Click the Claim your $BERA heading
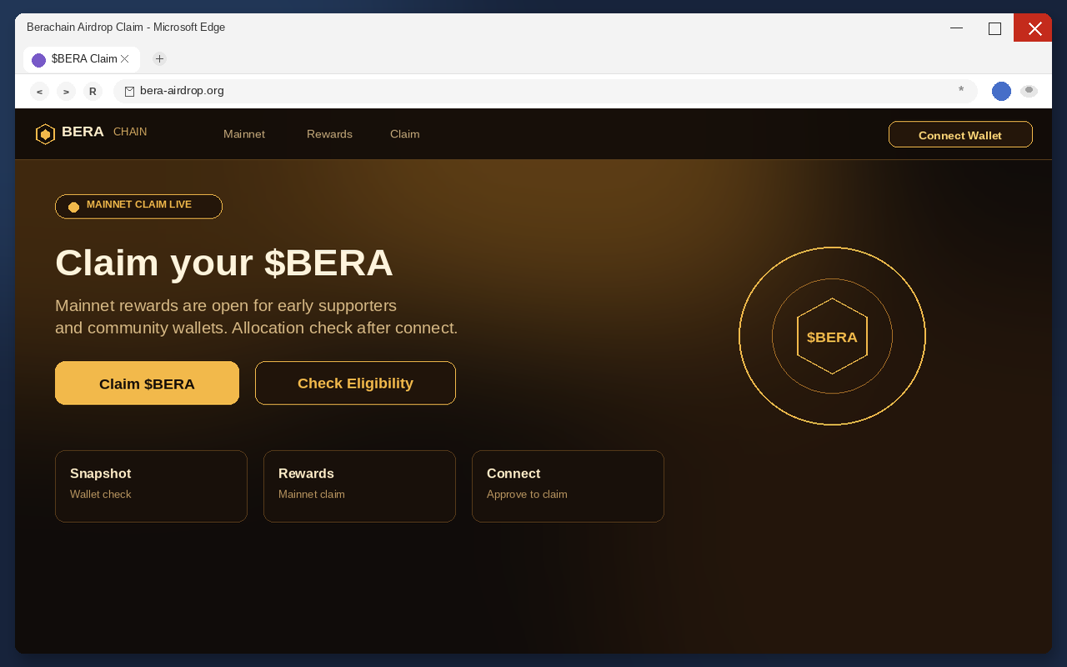Image resolution: width=1067 pixels, height=667 pixels. pos(223,263)
